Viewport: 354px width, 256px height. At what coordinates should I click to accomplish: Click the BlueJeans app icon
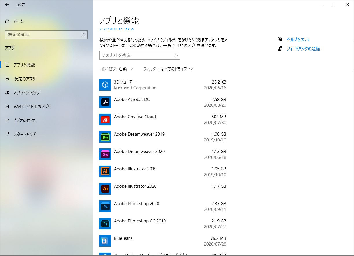[x=105, y=241]
